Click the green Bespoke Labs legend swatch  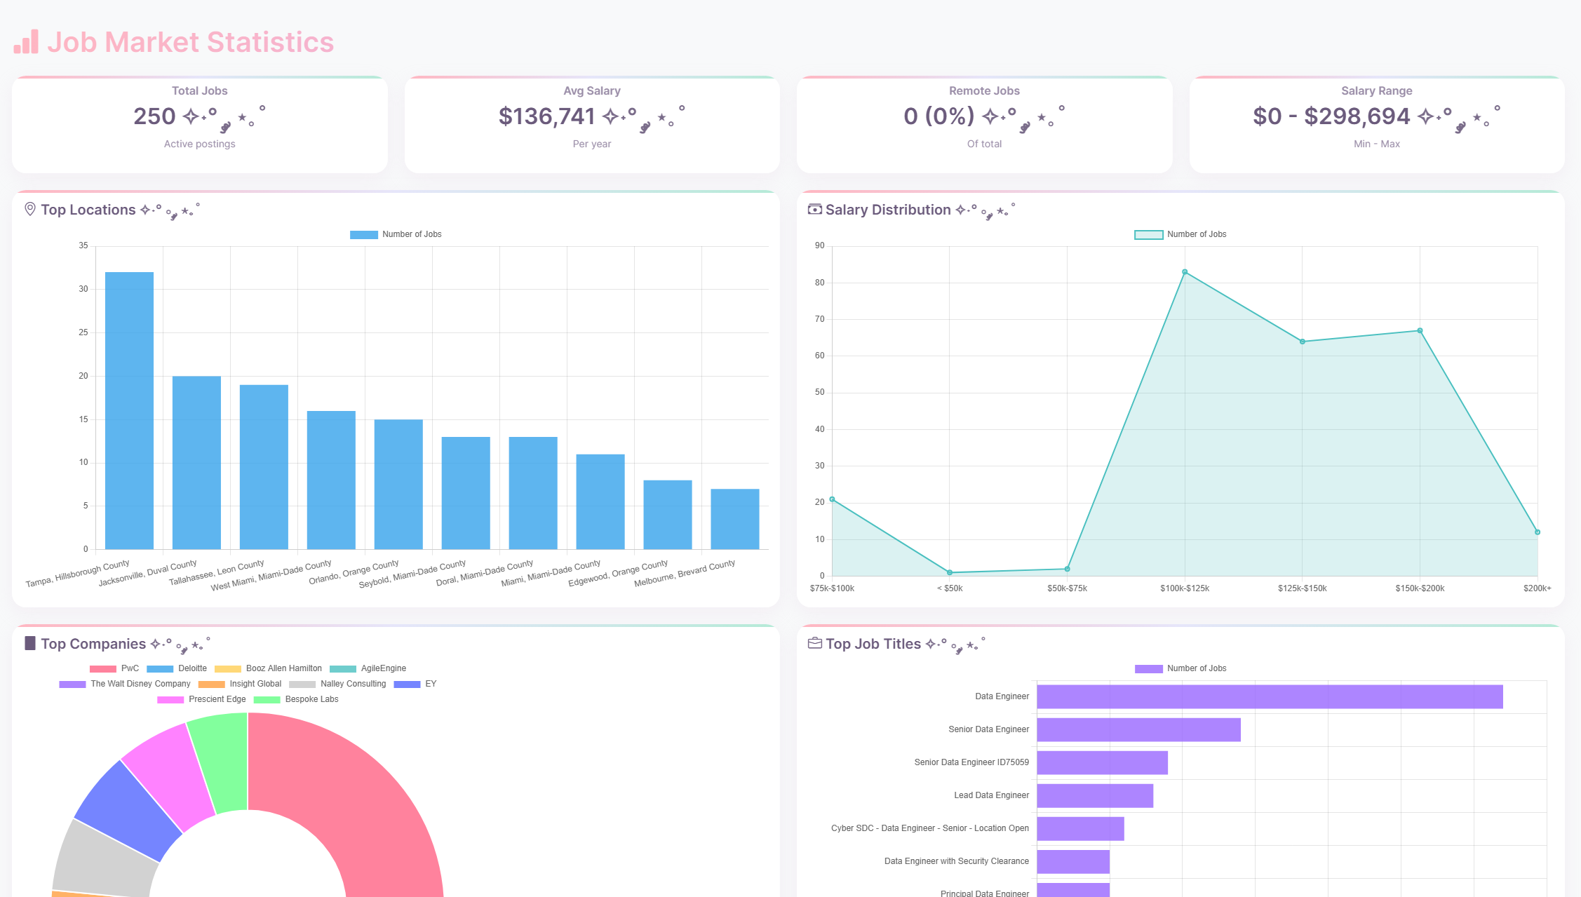point(267,700)
